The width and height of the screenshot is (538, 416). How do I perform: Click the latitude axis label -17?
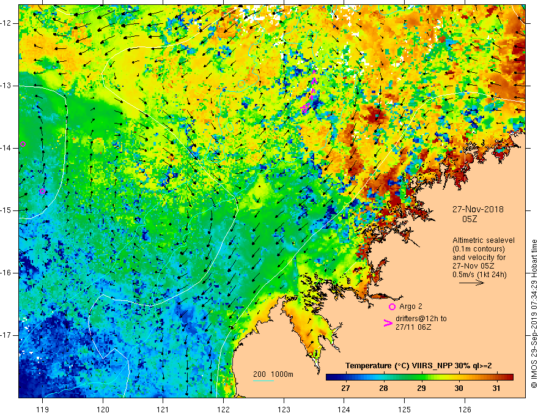6,335
